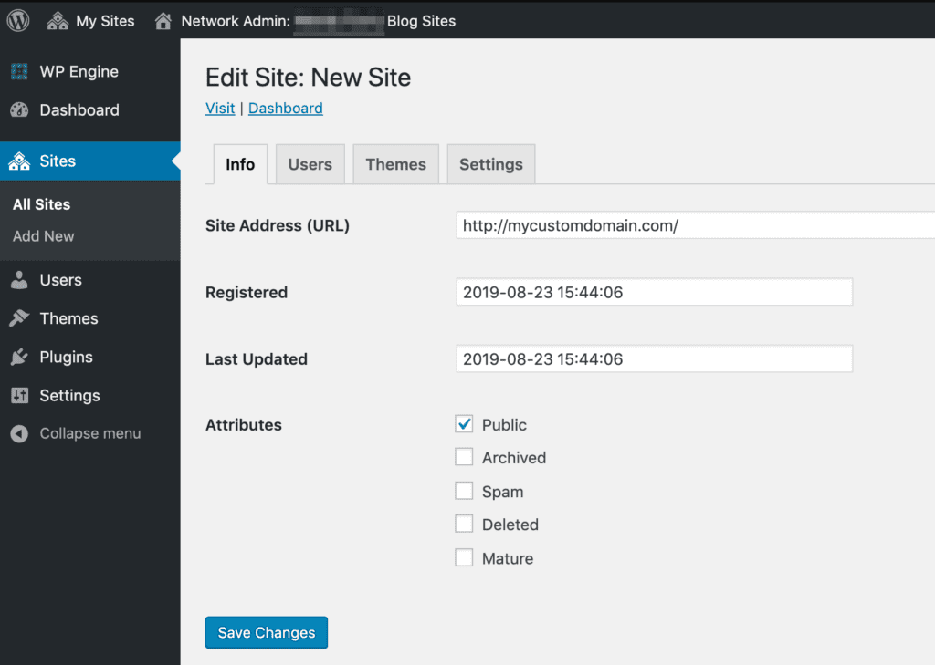This screenshot has width=935, height=665.
Task: Click the WP Engine sidebar icon
Action: [19, 72]
